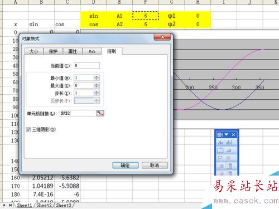The height and width of the screenshot is (209, 279).
Task: Select the cell containing -6
Action: (68, 195)
